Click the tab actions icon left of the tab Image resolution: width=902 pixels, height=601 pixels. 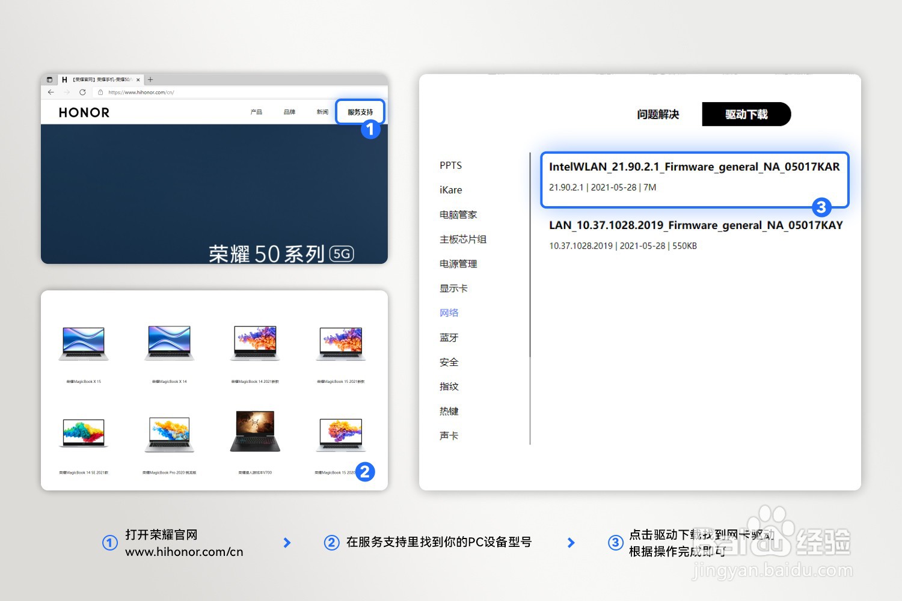pyautogui.click(x=49, y=79)
